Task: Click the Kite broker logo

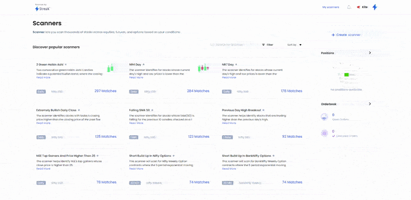Action: (362, 7)
